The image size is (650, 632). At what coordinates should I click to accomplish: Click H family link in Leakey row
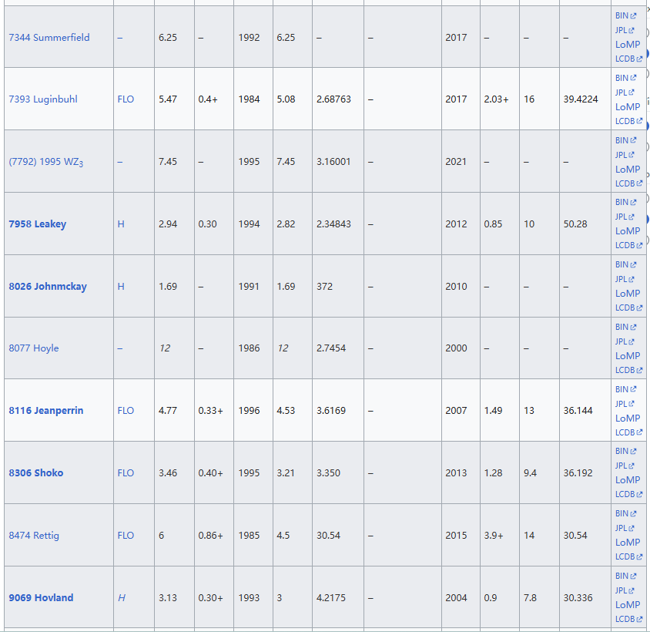click(x=121, y=224)
